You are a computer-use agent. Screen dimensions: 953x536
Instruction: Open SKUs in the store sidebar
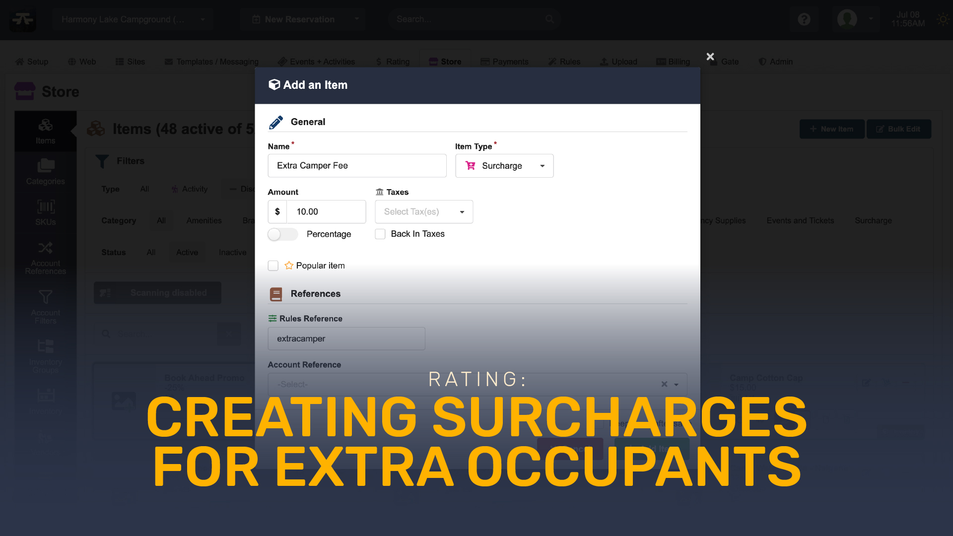tap(45, 213)
